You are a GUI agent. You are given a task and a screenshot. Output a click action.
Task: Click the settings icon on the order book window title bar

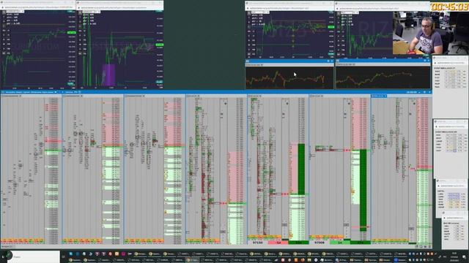point(424,92)
